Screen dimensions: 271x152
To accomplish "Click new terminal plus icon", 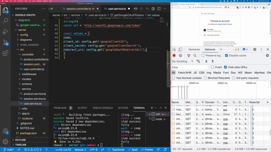I will coord(152,108).
